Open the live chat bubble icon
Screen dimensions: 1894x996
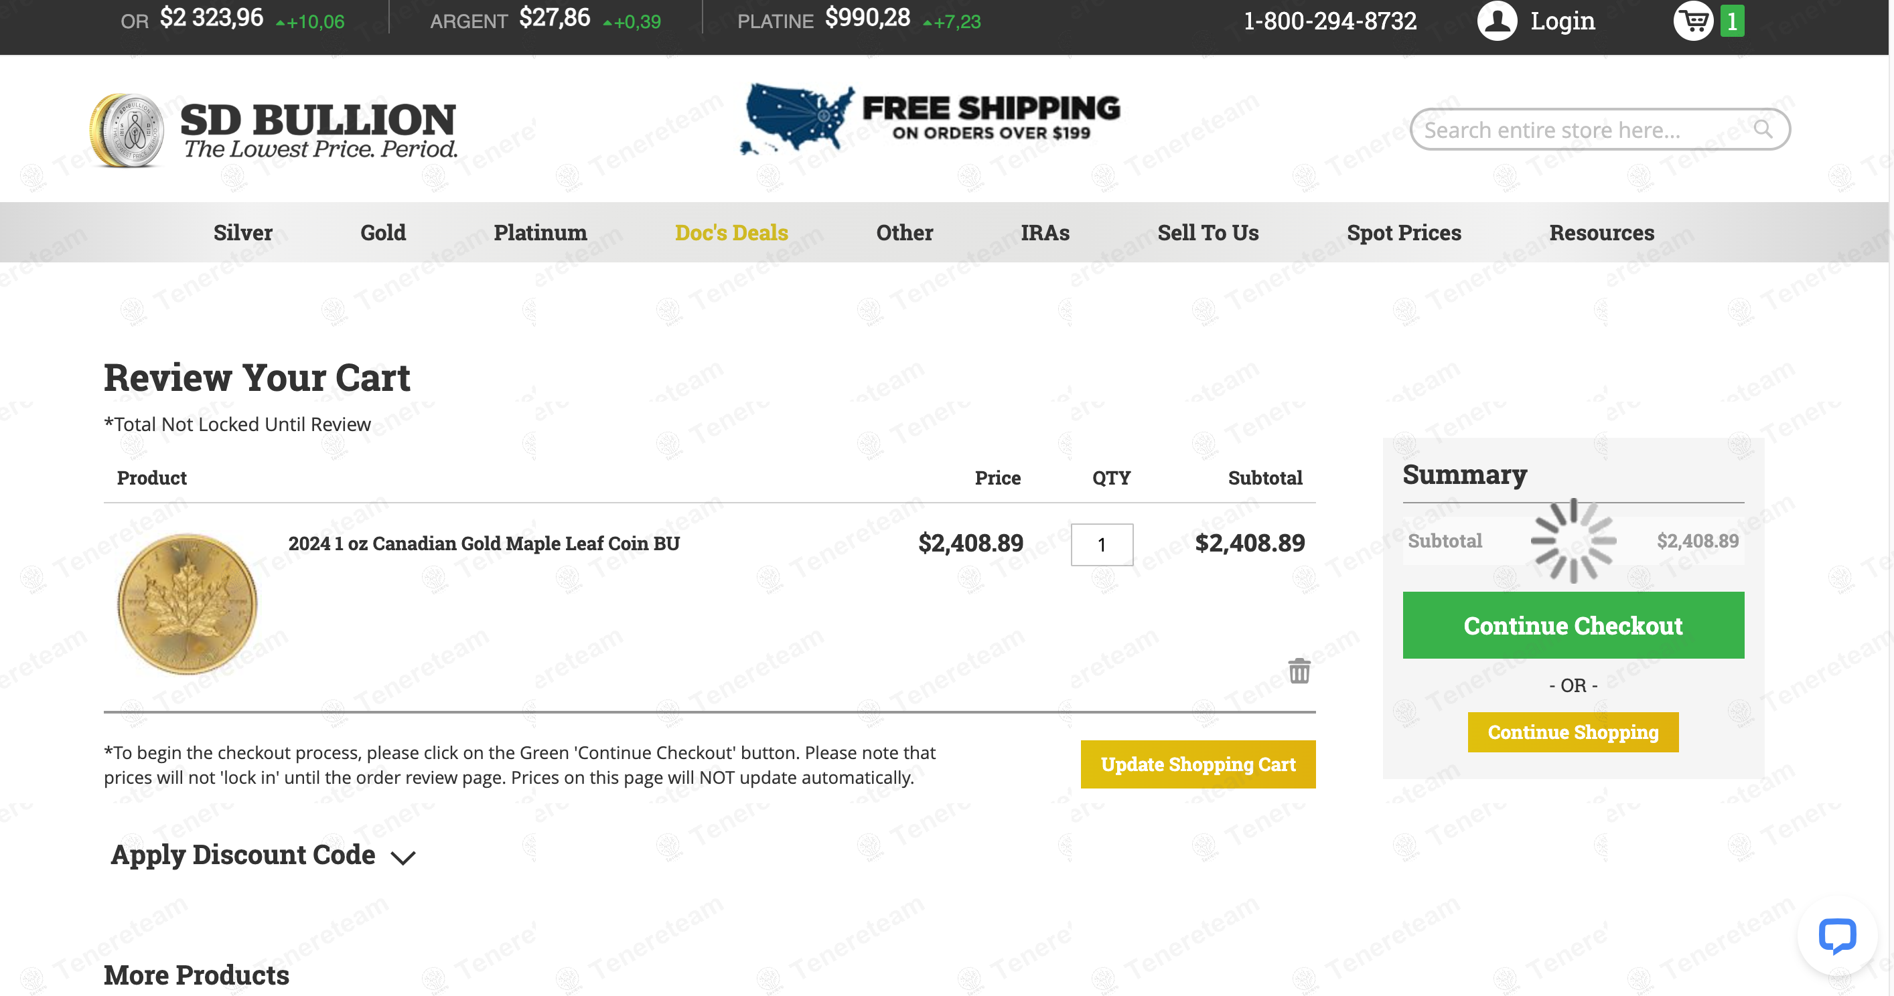pos(1836,936)
